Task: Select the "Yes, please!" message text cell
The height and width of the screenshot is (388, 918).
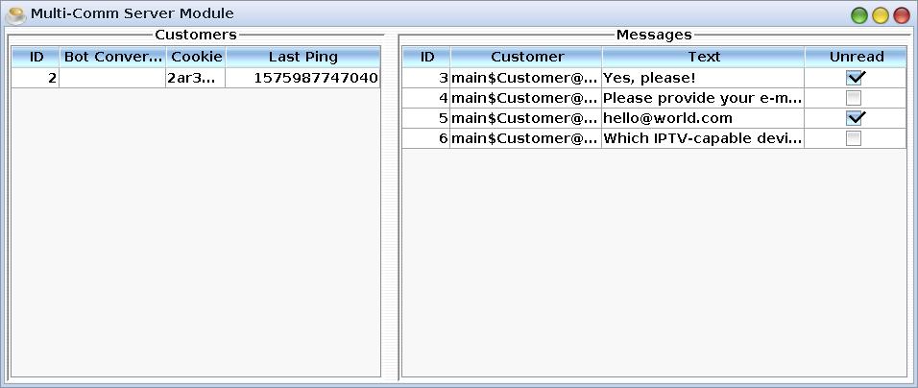Action: coord(702,78)
